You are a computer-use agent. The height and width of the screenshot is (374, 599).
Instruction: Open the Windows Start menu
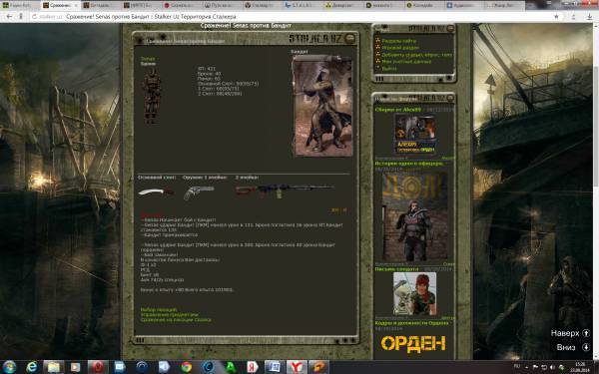[9, 367]
